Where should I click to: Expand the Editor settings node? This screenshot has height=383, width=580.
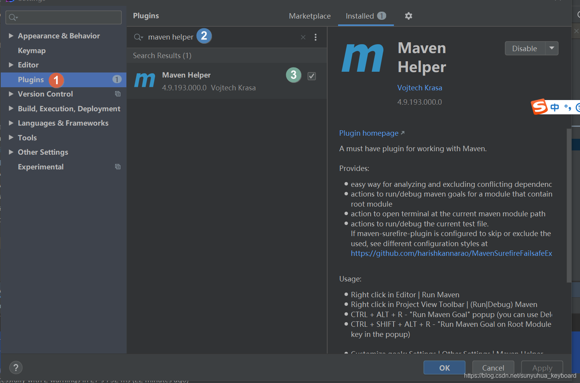pos(11,65)
